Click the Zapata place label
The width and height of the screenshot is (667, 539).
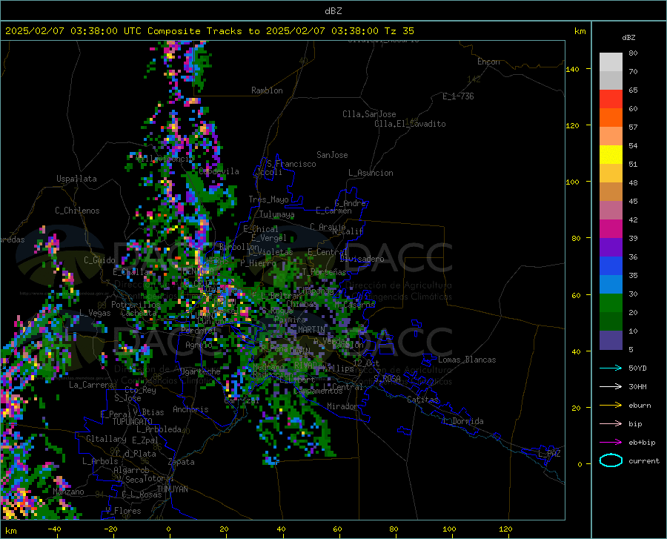coord(182,462)
